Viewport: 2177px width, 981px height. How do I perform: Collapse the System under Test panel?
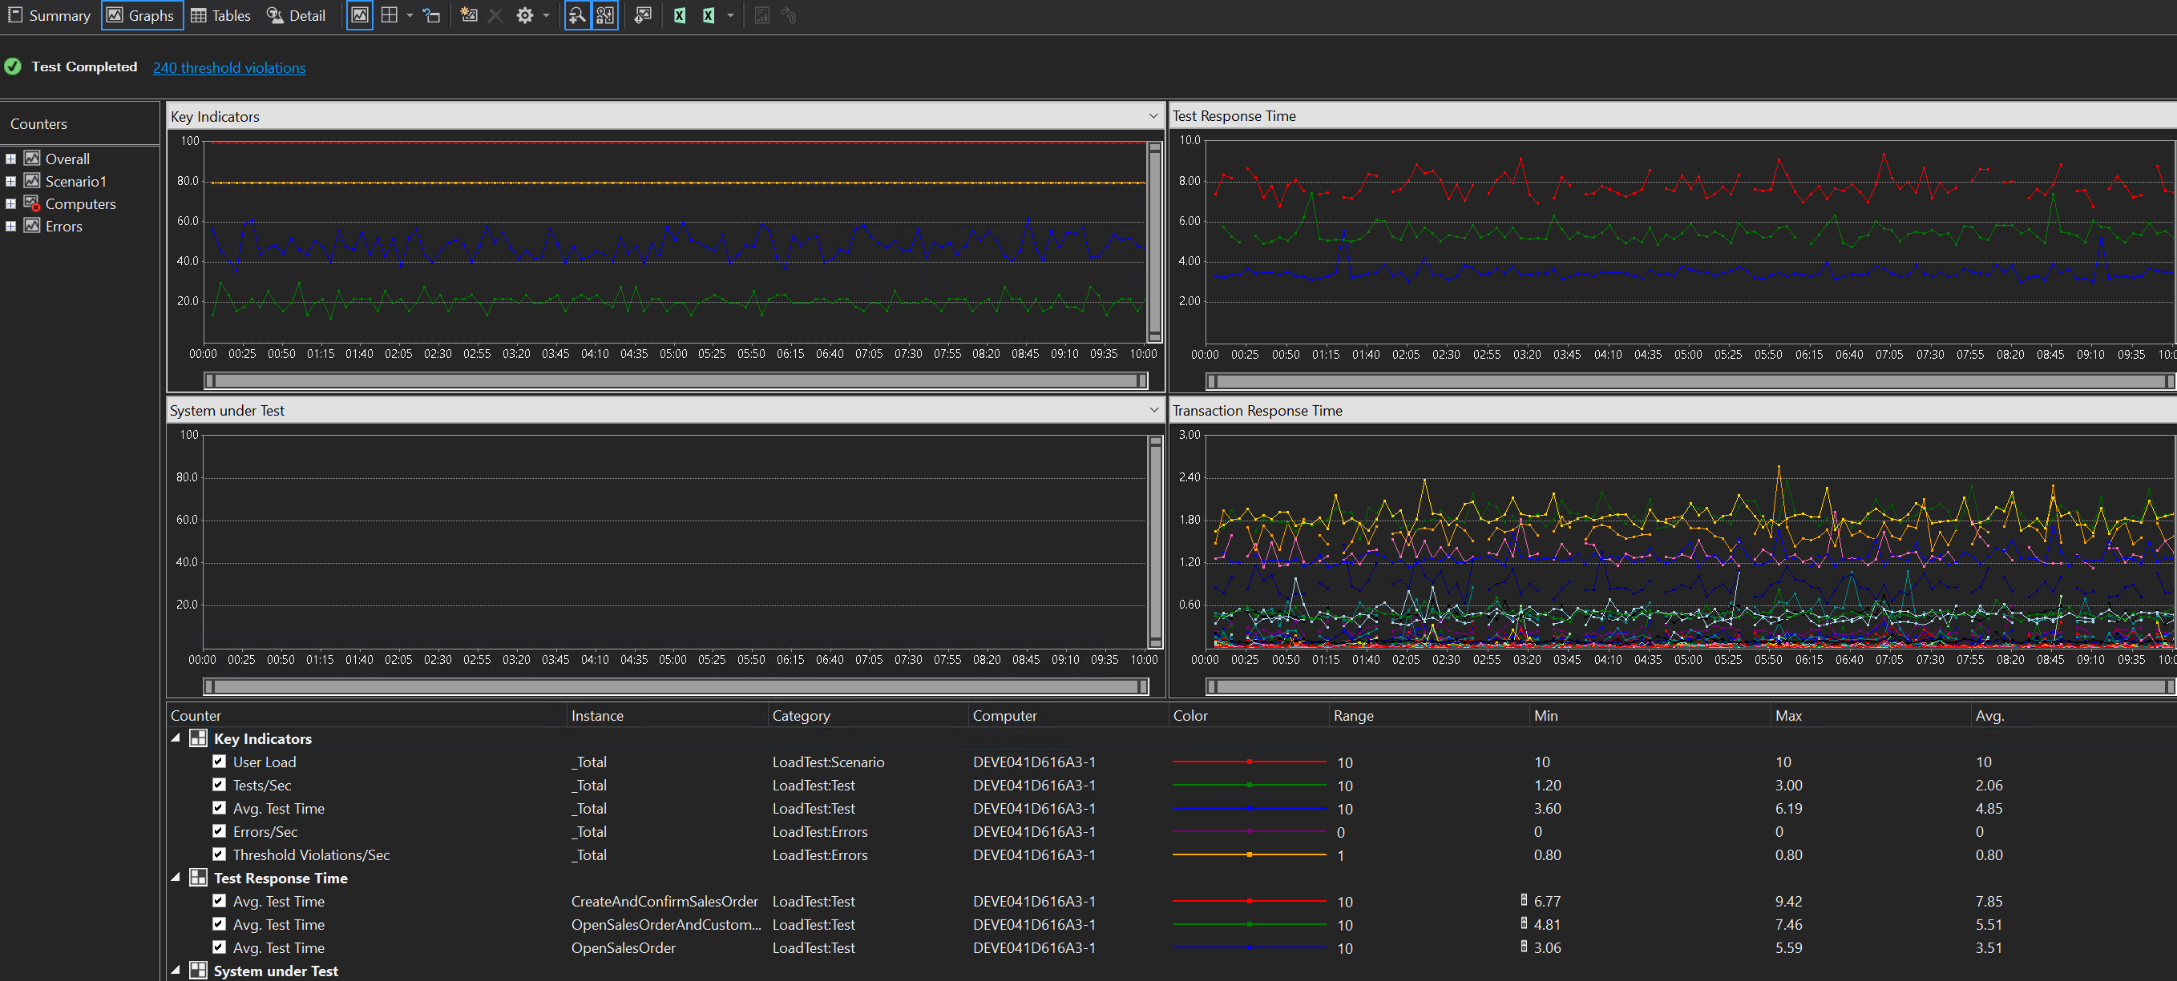tap(1153, 410)
